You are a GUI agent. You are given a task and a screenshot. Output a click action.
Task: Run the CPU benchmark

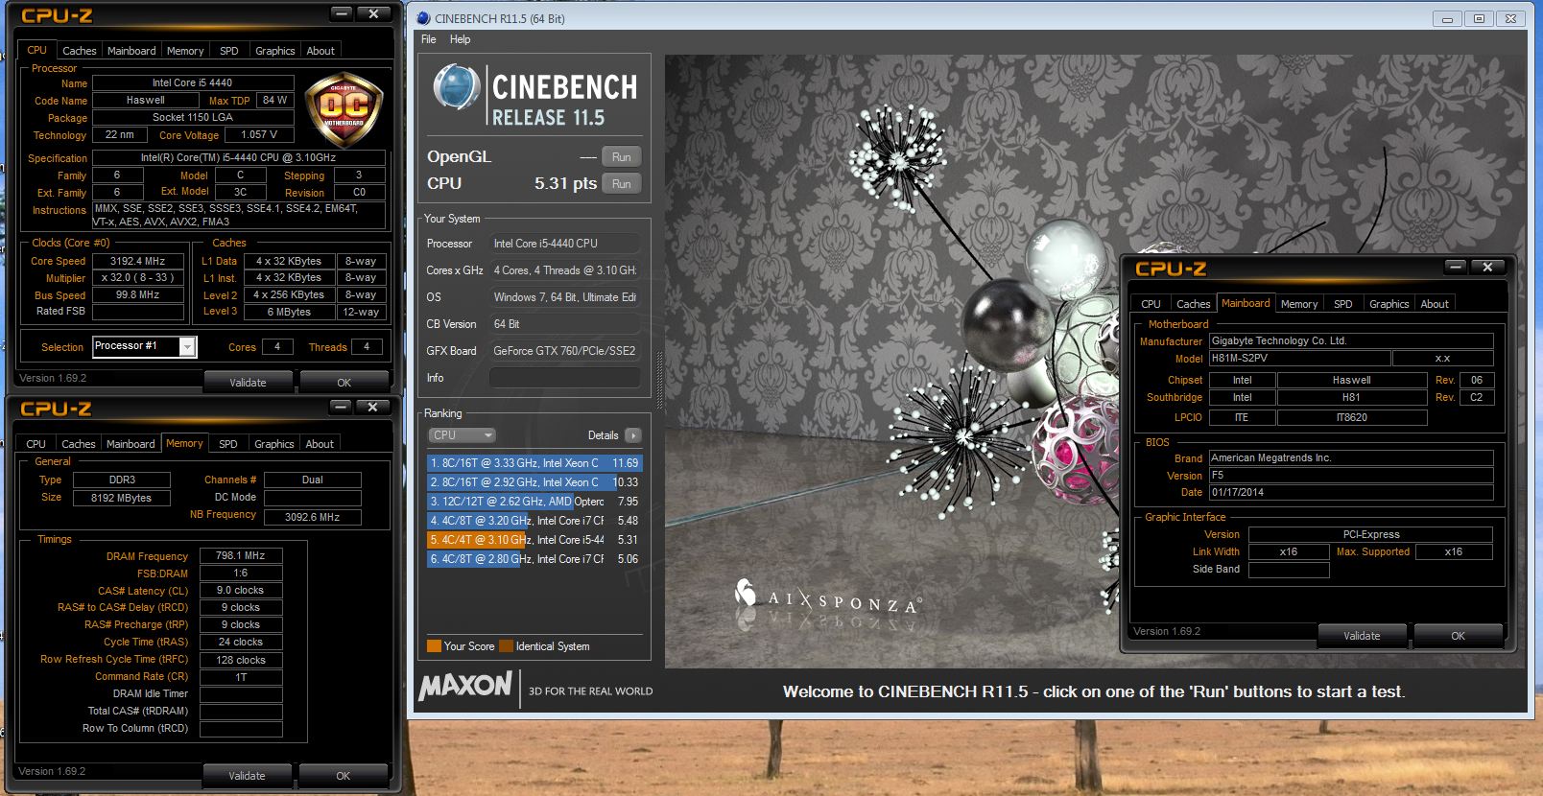pos(622,184)
